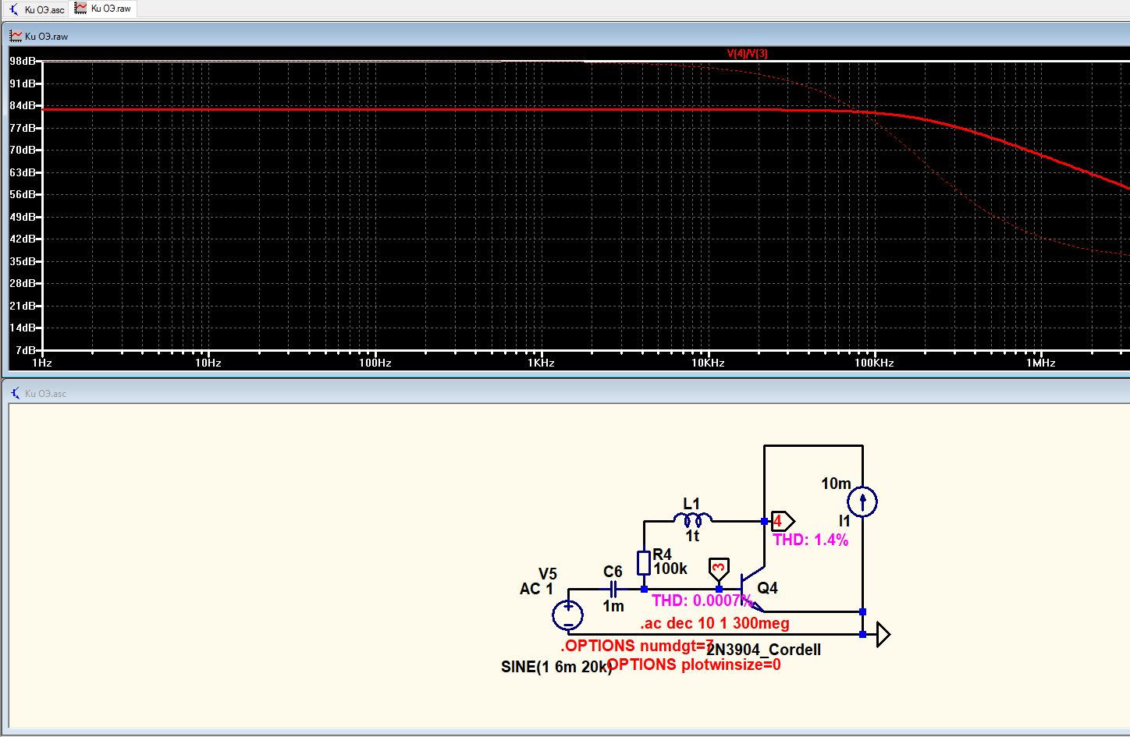The image size is (1130, 737).
Task: Switch to the Ku O3.raw tab
Action: tap(103, 9)
